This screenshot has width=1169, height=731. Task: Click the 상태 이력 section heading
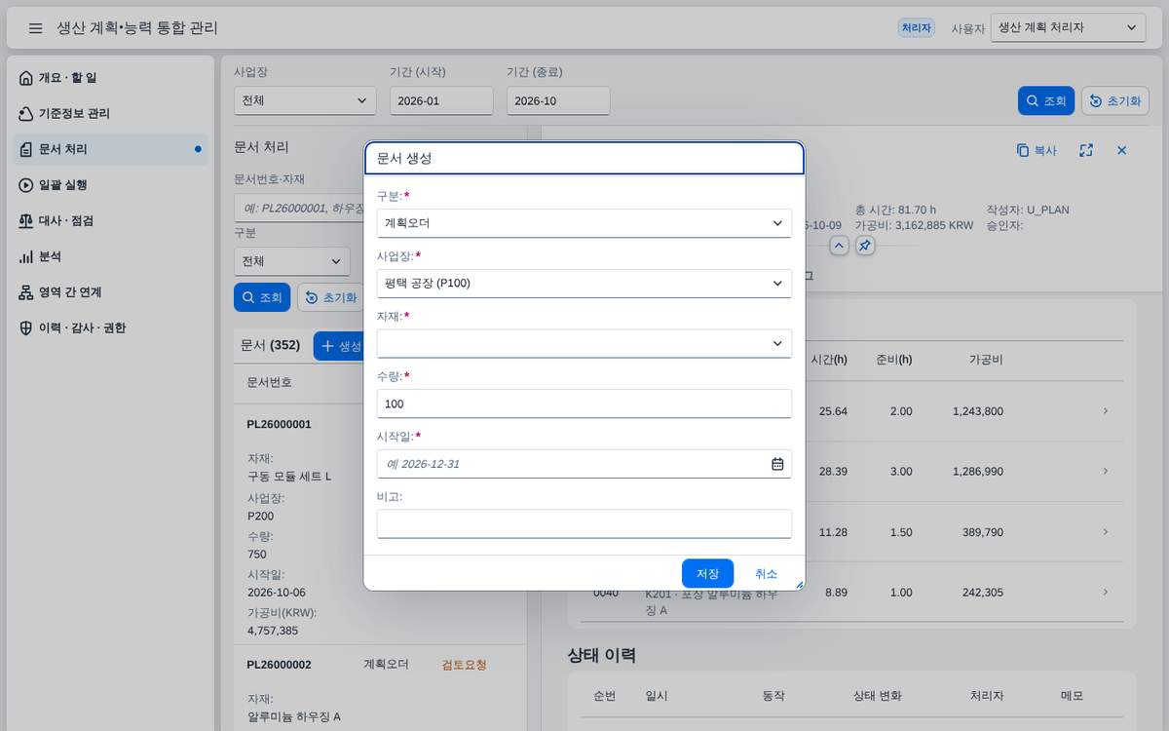(601, 655)
